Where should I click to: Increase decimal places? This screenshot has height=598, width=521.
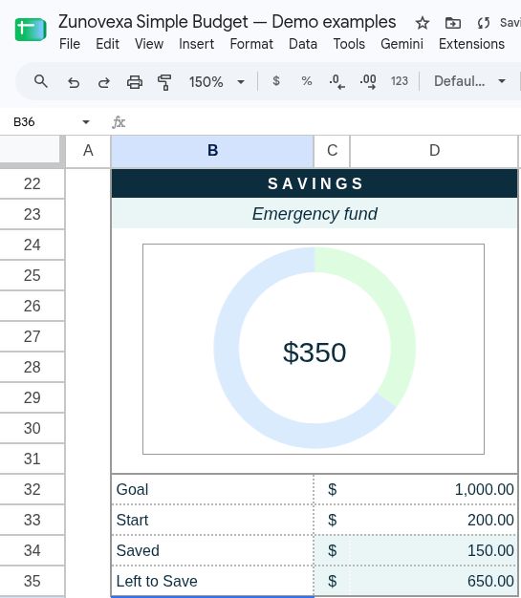368,81
